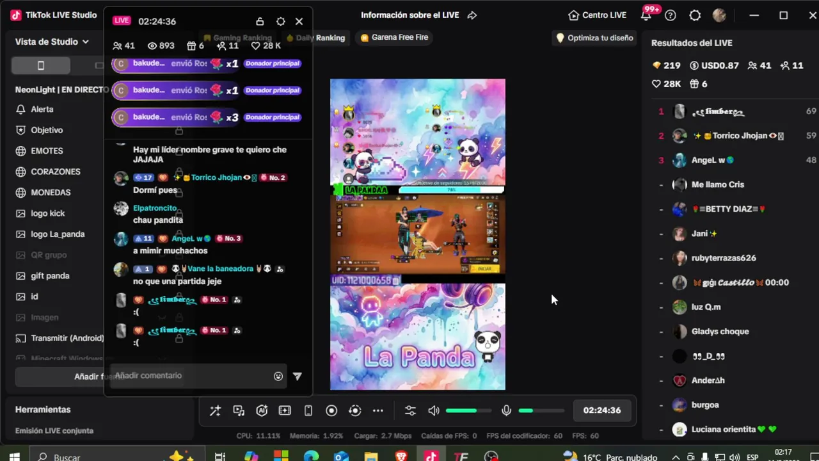Open the settings gear in title bar

coord(695,15)
